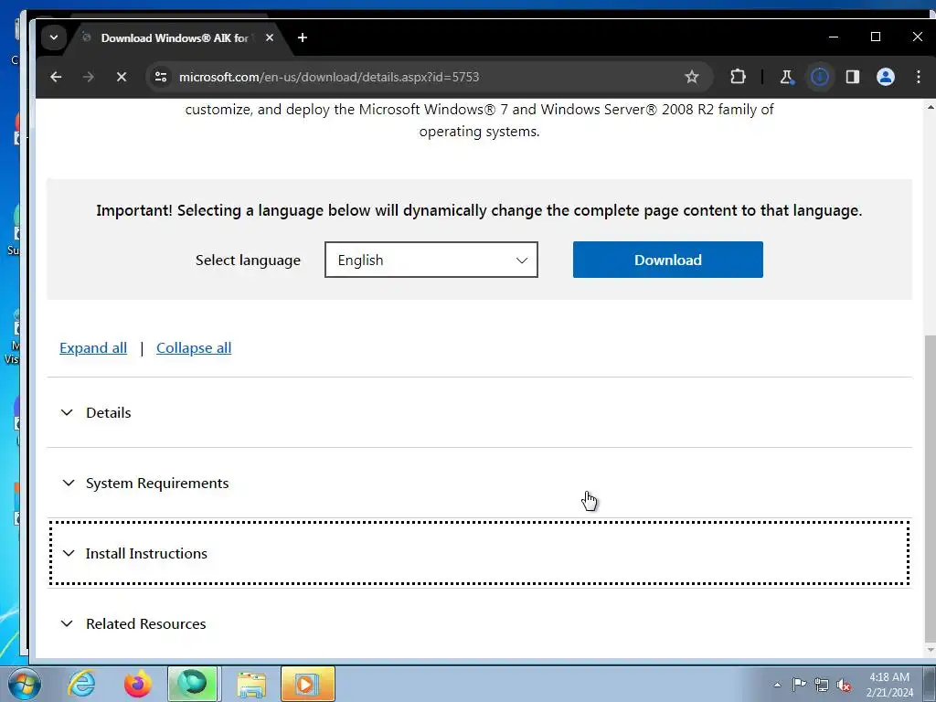This screenshot has width=936, height=702.
Task: Open Action Center flag icon
Action: [799, 685]
